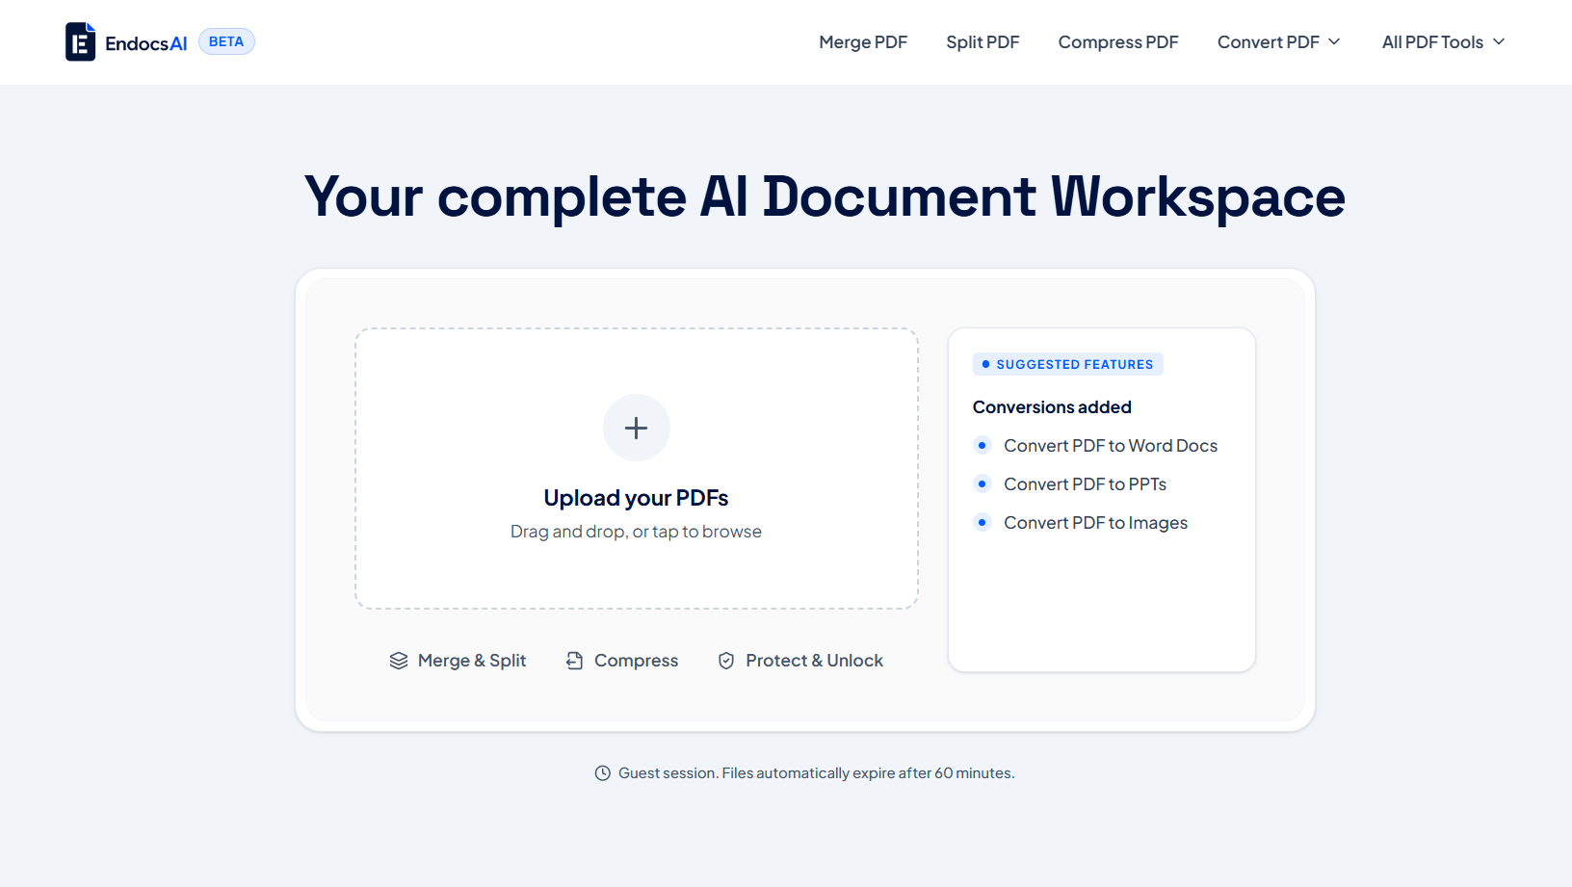Viewport: 1572px width, 887px height.
Task: Click the clock icon beside guest session
Action: (603, 773)
